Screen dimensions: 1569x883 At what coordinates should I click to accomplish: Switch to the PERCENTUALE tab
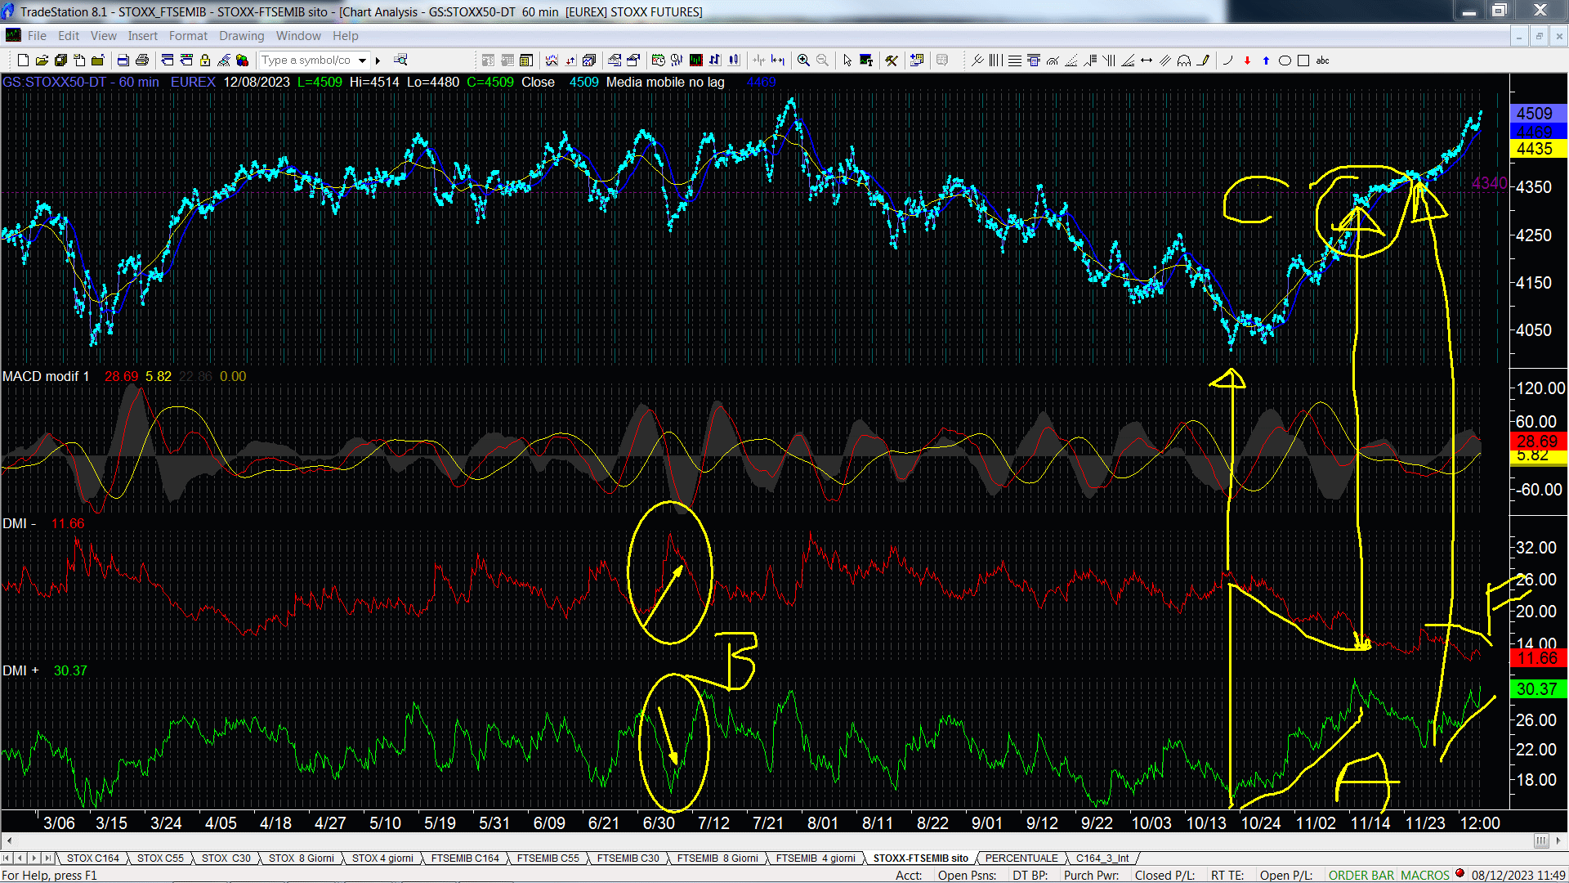[x=1021, y=858]
